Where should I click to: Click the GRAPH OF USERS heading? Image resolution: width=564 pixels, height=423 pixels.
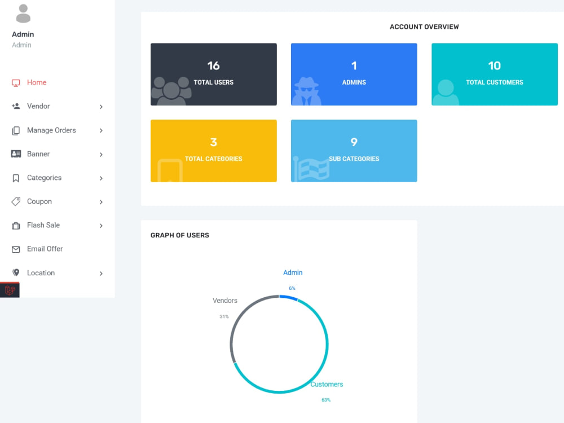(180, 235)
